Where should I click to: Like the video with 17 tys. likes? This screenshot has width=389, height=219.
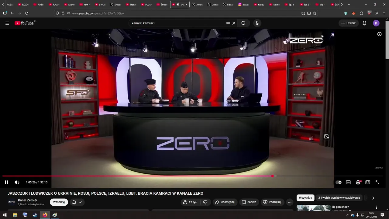click(x=190, y=202)
